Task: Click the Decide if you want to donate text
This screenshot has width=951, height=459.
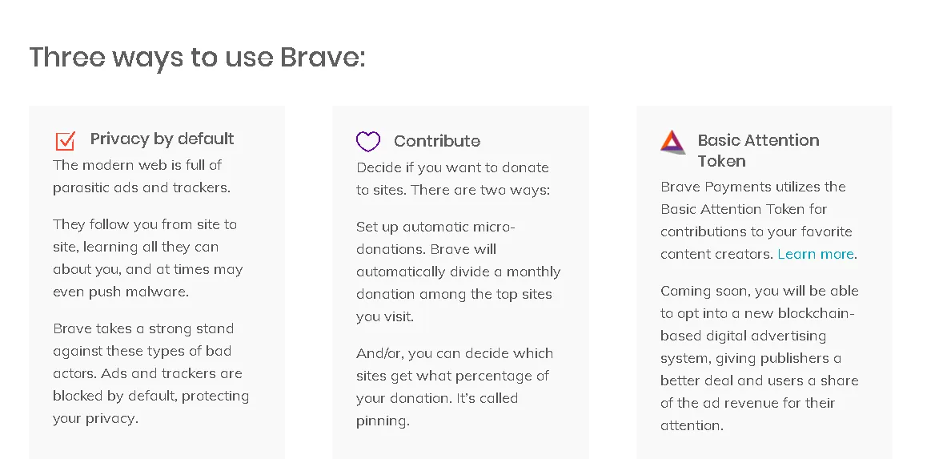Action: 453,179
